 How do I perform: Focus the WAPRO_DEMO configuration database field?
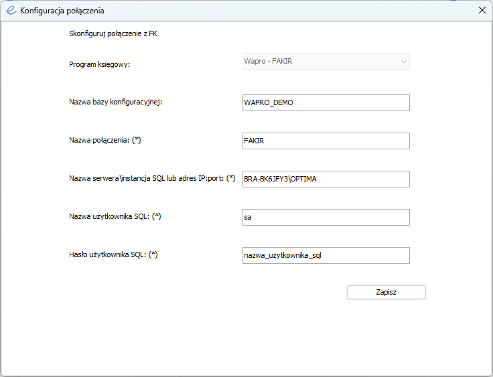pos(326,103)
